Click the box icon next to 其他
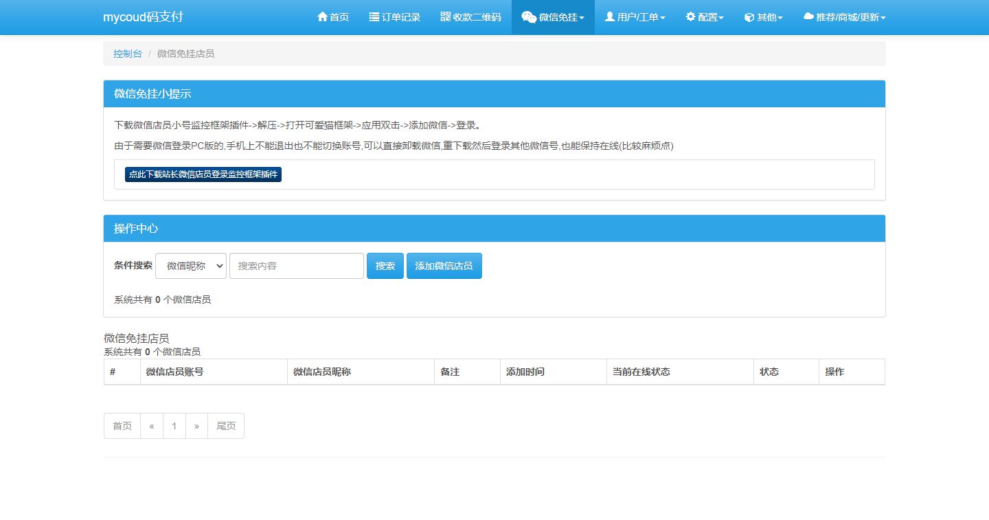 point(748,16)
